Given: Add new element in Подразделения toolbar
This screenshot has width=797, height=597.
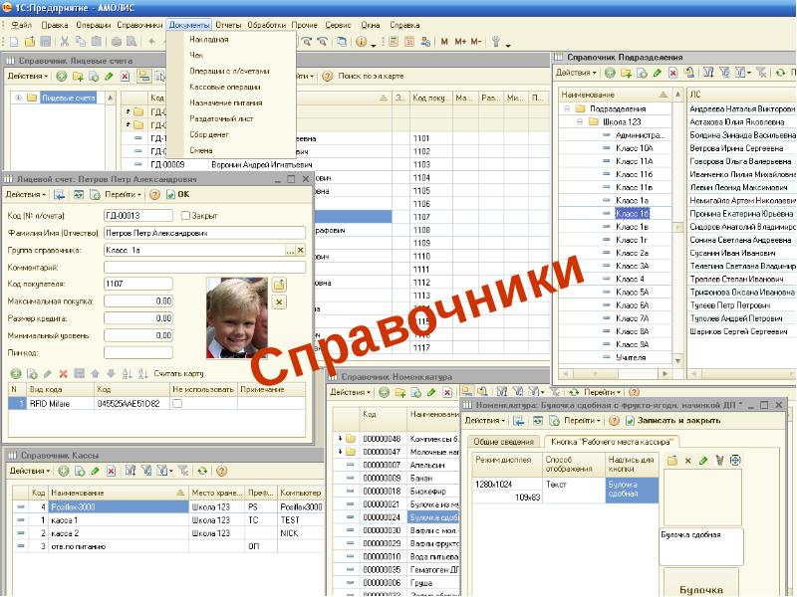Looking at the screenshot, I should pyautogui.click(x=610, y=73).
